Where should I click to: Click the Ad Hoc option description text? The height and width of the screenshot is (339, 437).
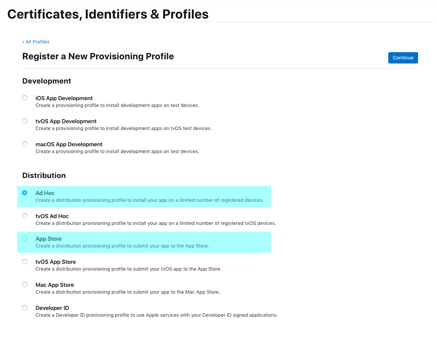tap(149, 200)
